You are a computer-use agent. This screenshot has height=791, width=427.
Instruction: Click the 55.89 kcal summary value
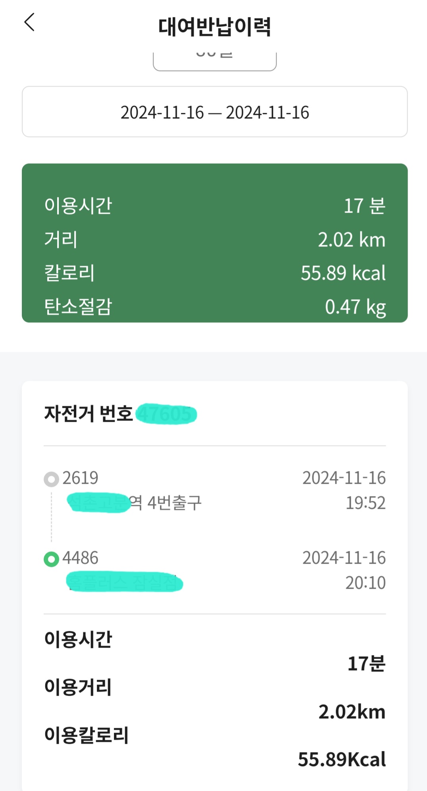[343, 273]
